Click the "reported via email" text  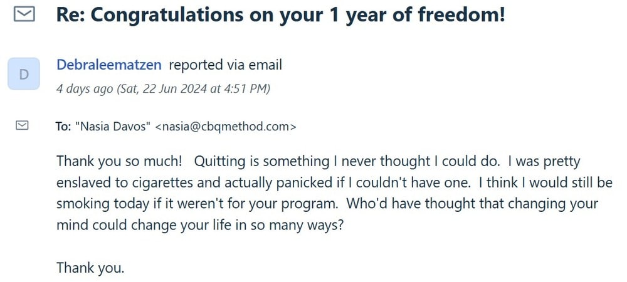[225, 65]
